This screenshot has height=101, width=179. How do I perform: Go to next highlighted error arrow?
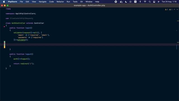(x=177, y=10)
